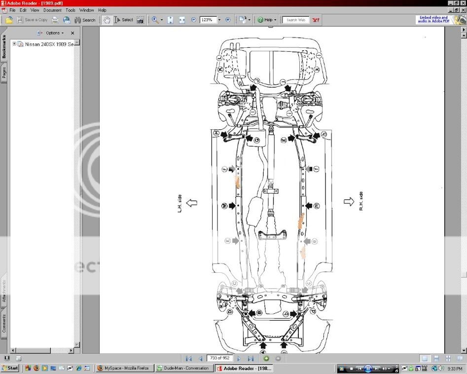This screenshot has height=374, width=467.
Task: Expand the Nissan 240SX 1989 bookmark
Action: tap(15, 44)
